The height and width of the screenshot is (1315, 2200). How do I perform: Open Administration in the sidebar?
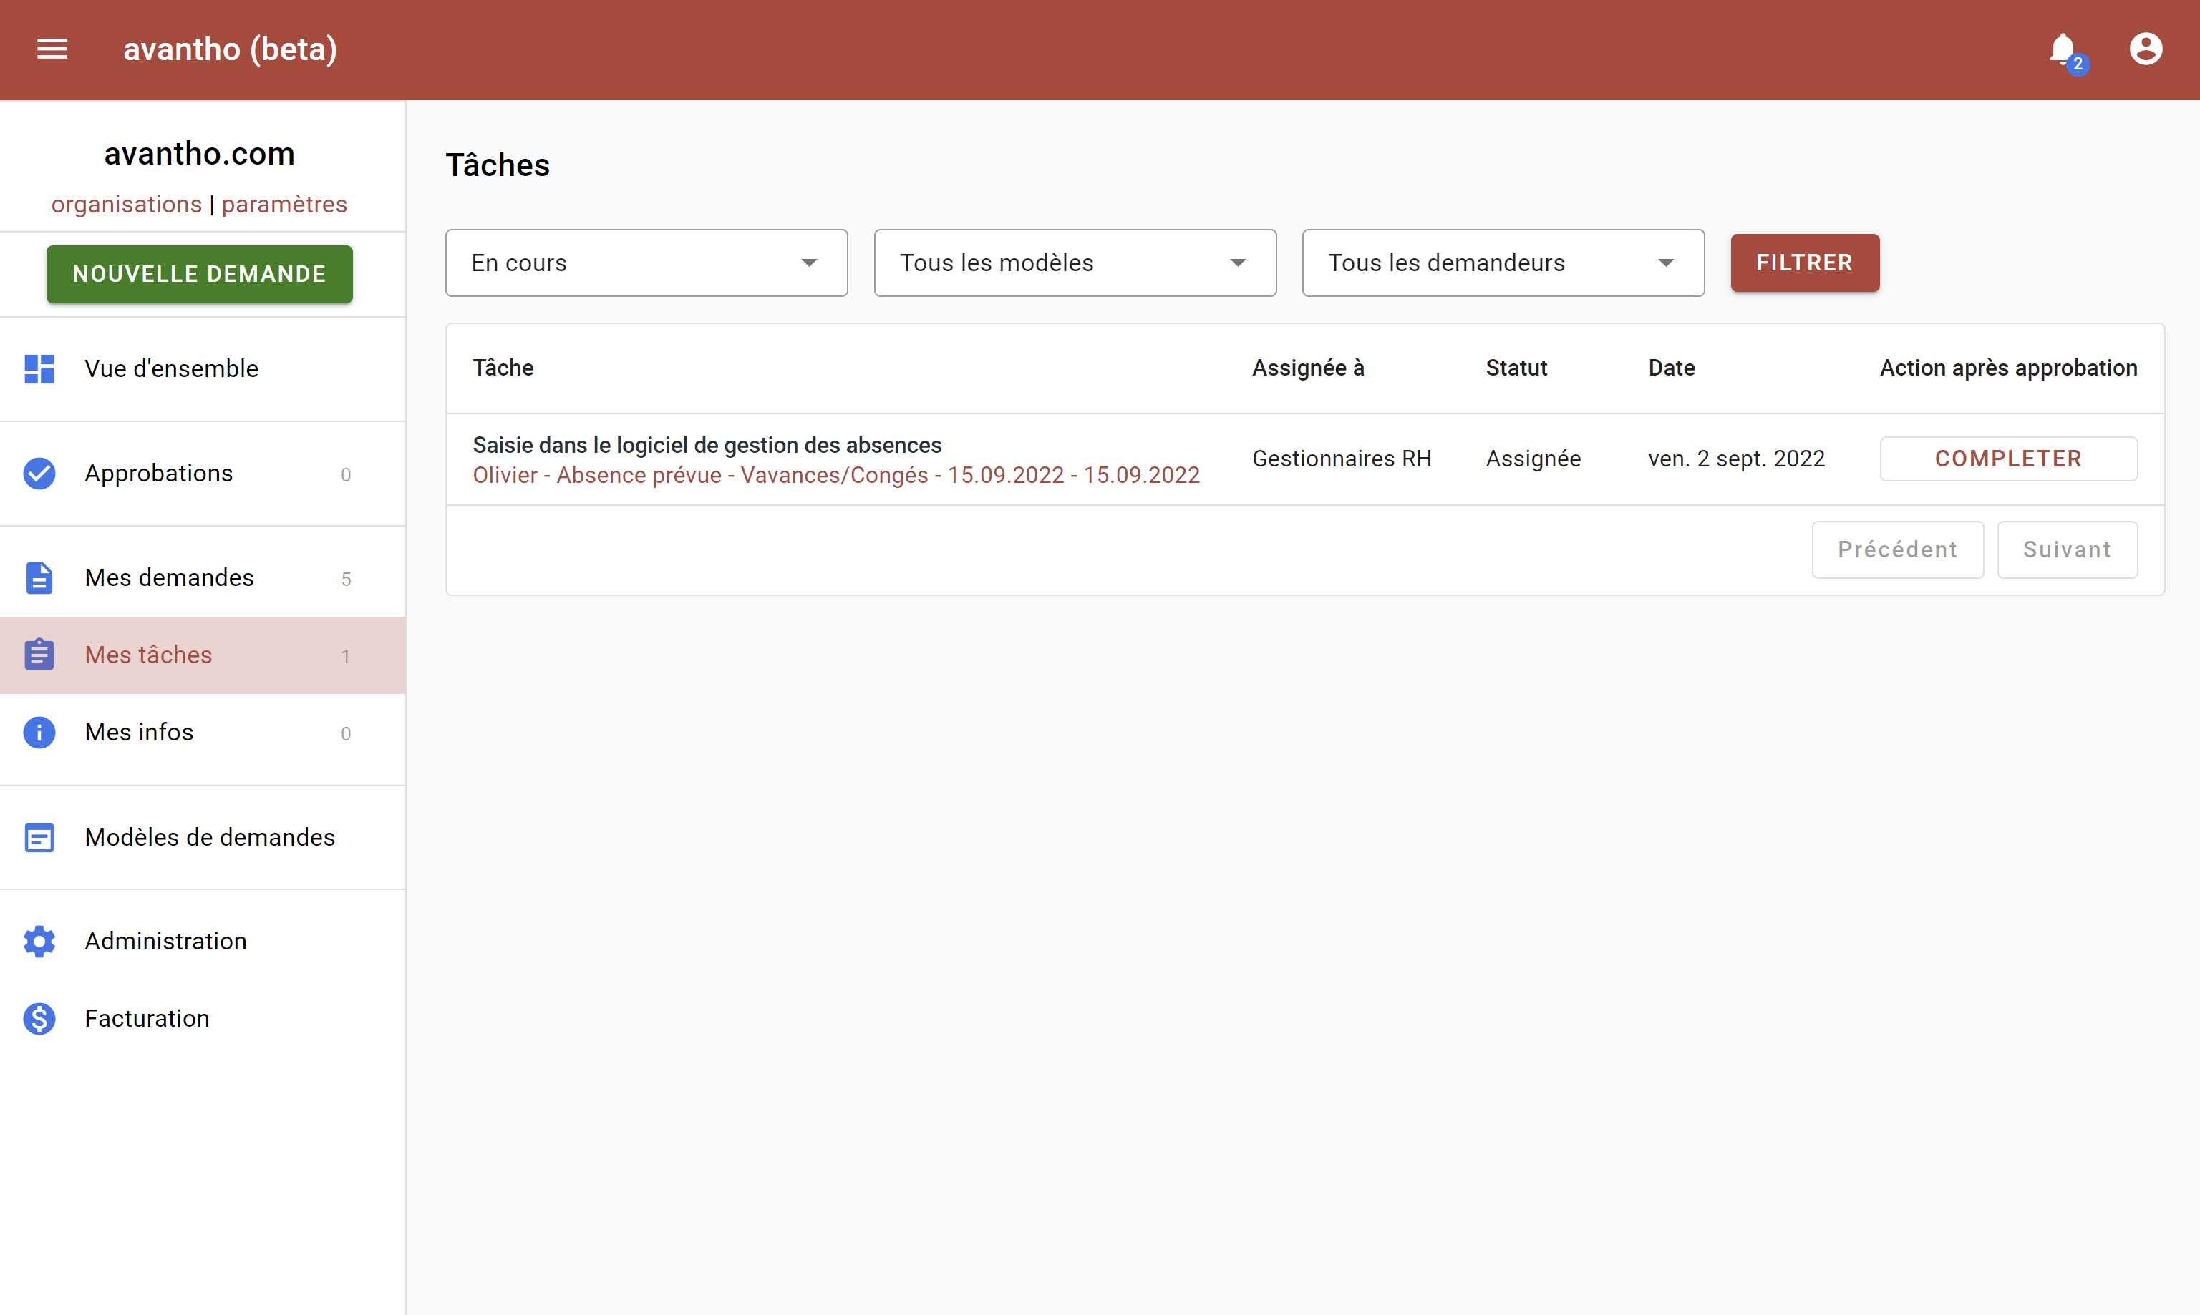click(203, 941)
